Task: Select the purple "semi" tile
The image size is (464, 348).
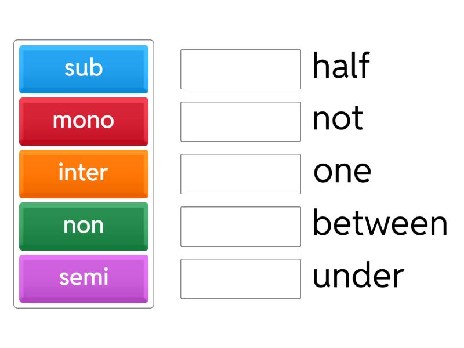Action: (x=84, y=278)
